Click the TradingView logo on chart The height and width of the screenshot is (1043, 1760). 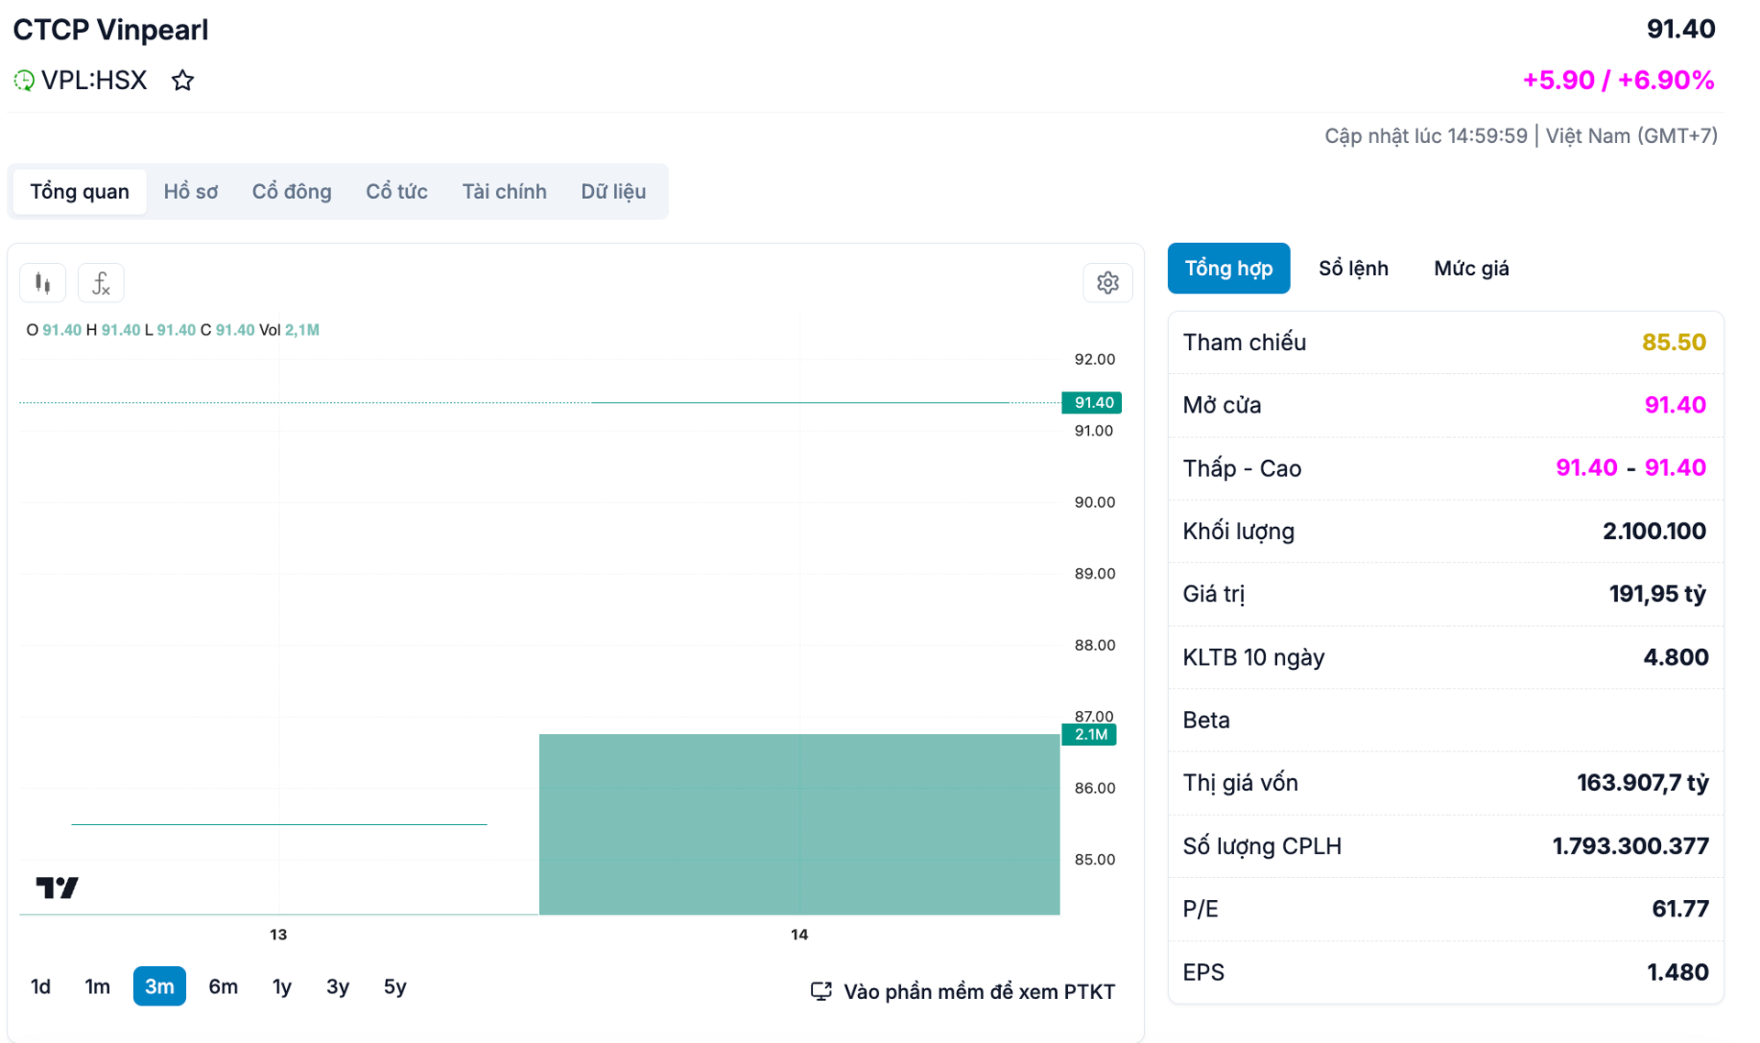pyautogui.click(x=57, y=887)
